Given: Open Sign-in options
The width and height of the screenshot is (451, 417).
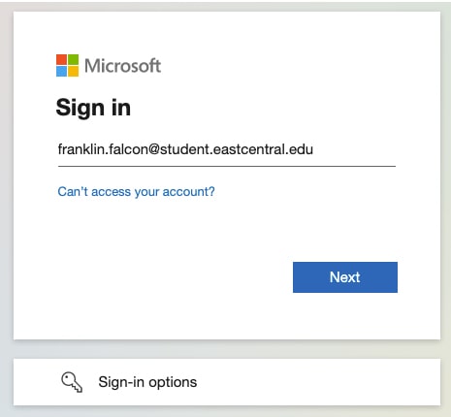Looking at the screenshot, I should click(227, 382).
